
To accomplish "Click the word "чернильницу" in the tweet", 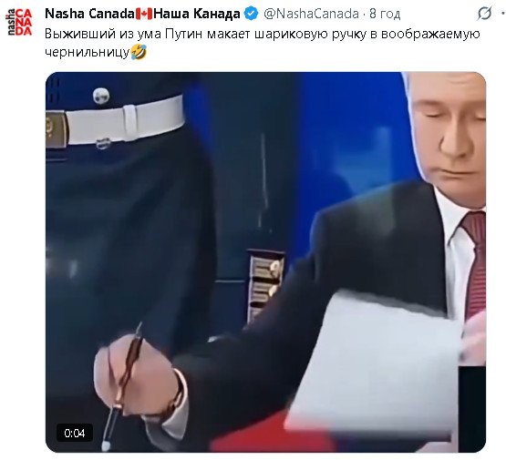I will click(x=88, y=52).
